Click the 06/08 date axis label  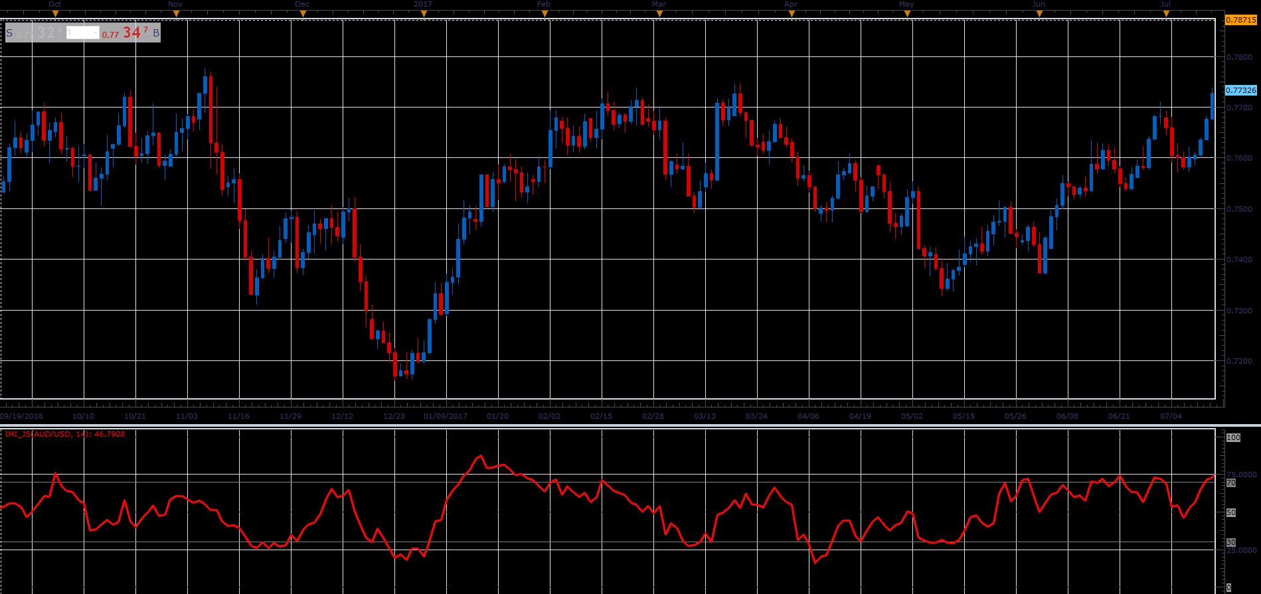1067,416
